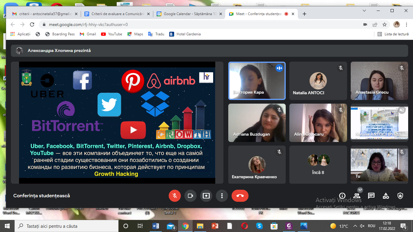Viewport: 413px width, 232px height.
Task: Expand the Chrome tab search chevron
Action: click(364, 11)
